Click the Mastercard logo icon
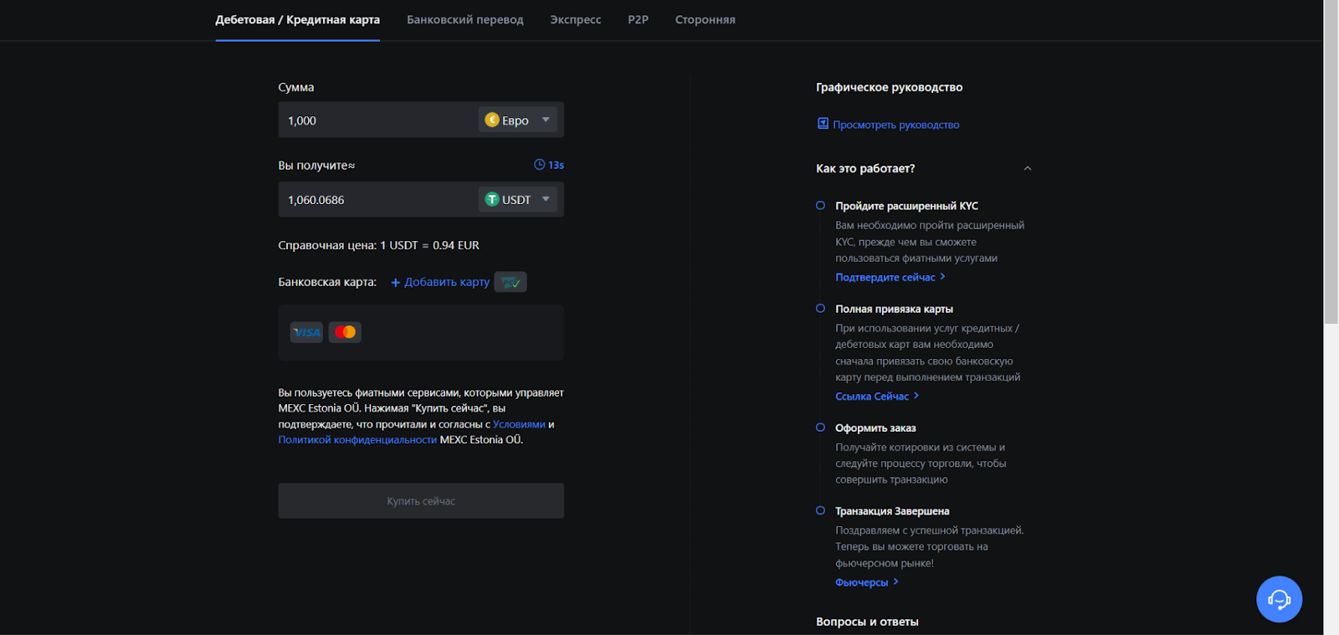Image resolution: width=1339 pixels, height=635 pixels. (x=345, y=332)
